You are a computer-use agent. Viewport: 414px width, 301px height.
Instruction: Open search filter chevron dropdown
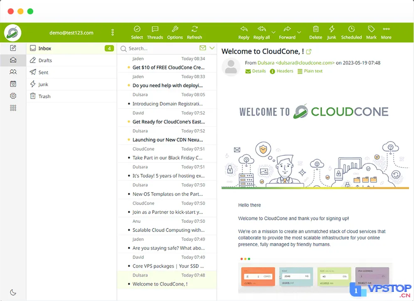click(x=212, y=48)
